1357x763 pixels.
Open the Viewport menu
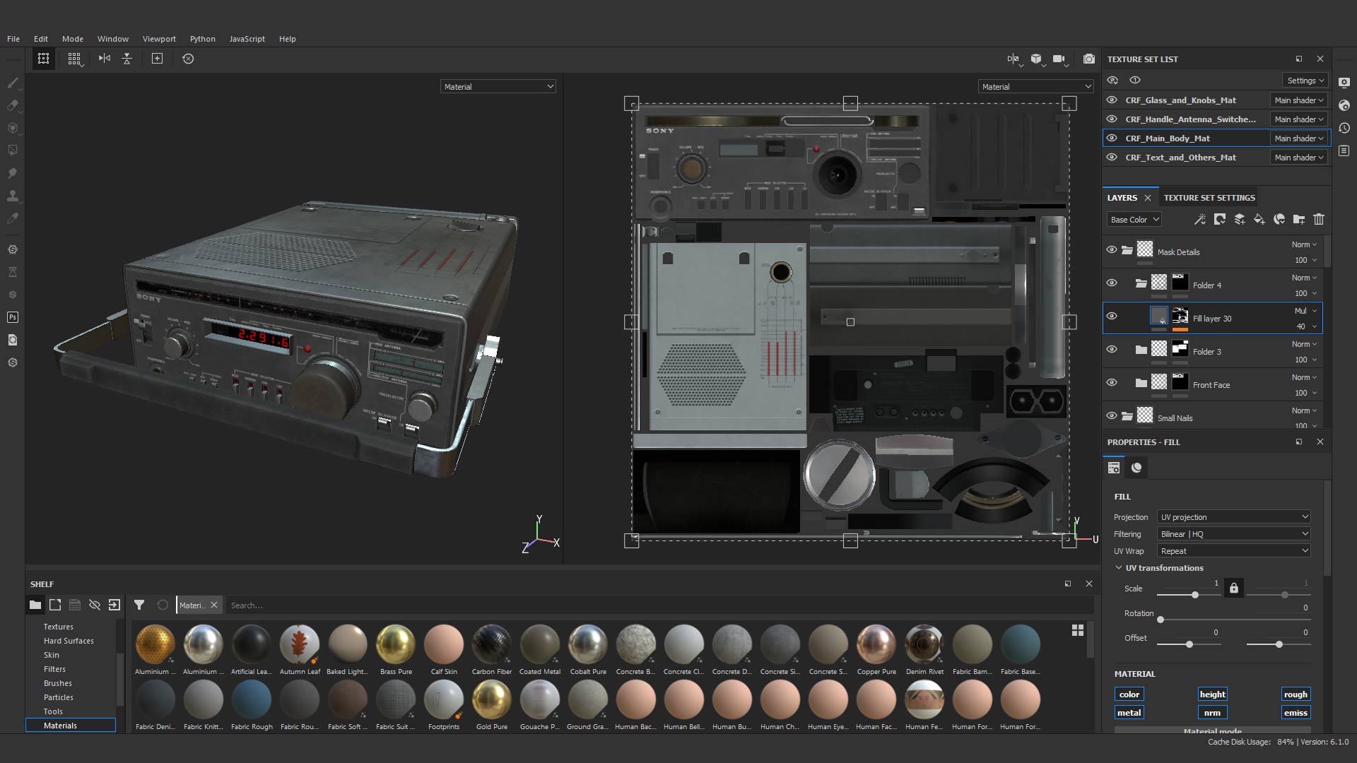(159, 39)
